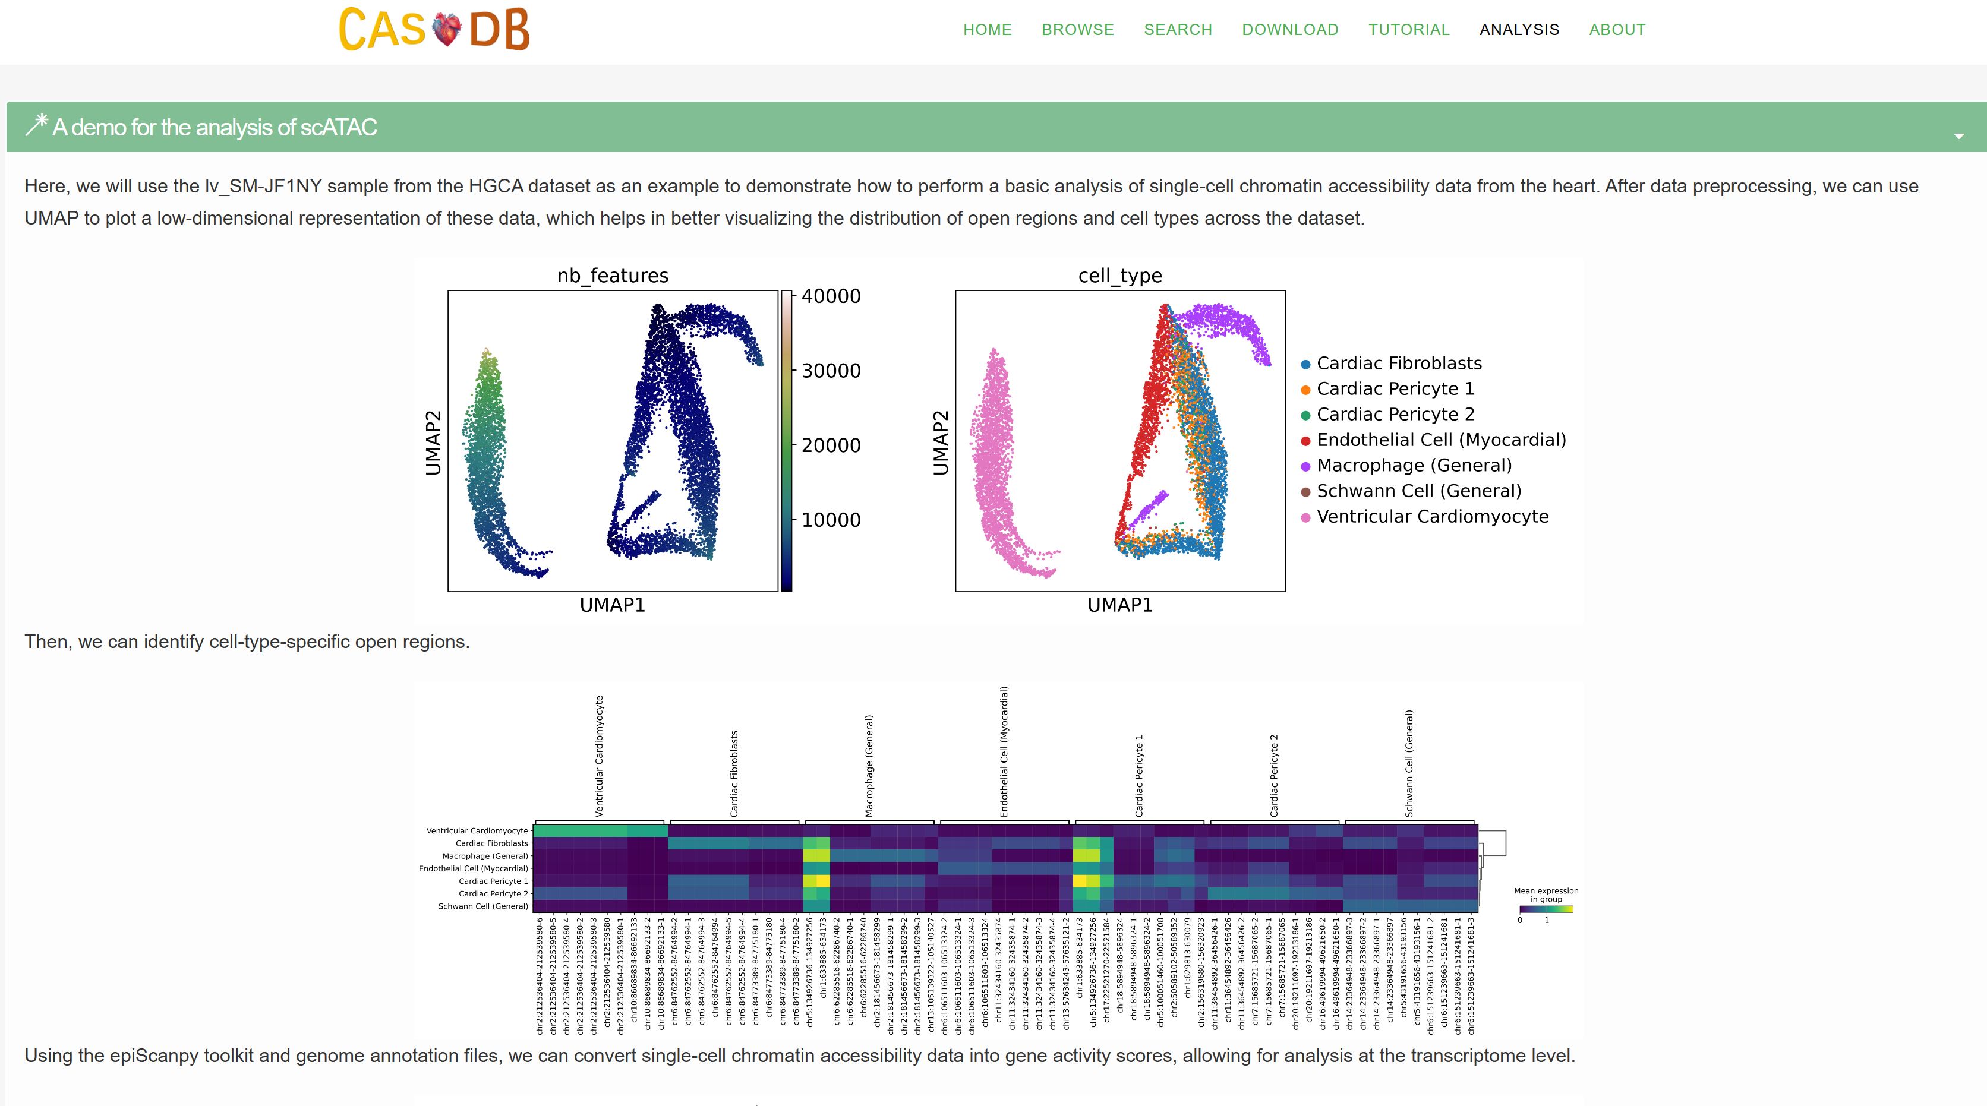Click the cell_type UMAP plot
This screenshot has width=1987, height=1106.
tap(1119, 440)
